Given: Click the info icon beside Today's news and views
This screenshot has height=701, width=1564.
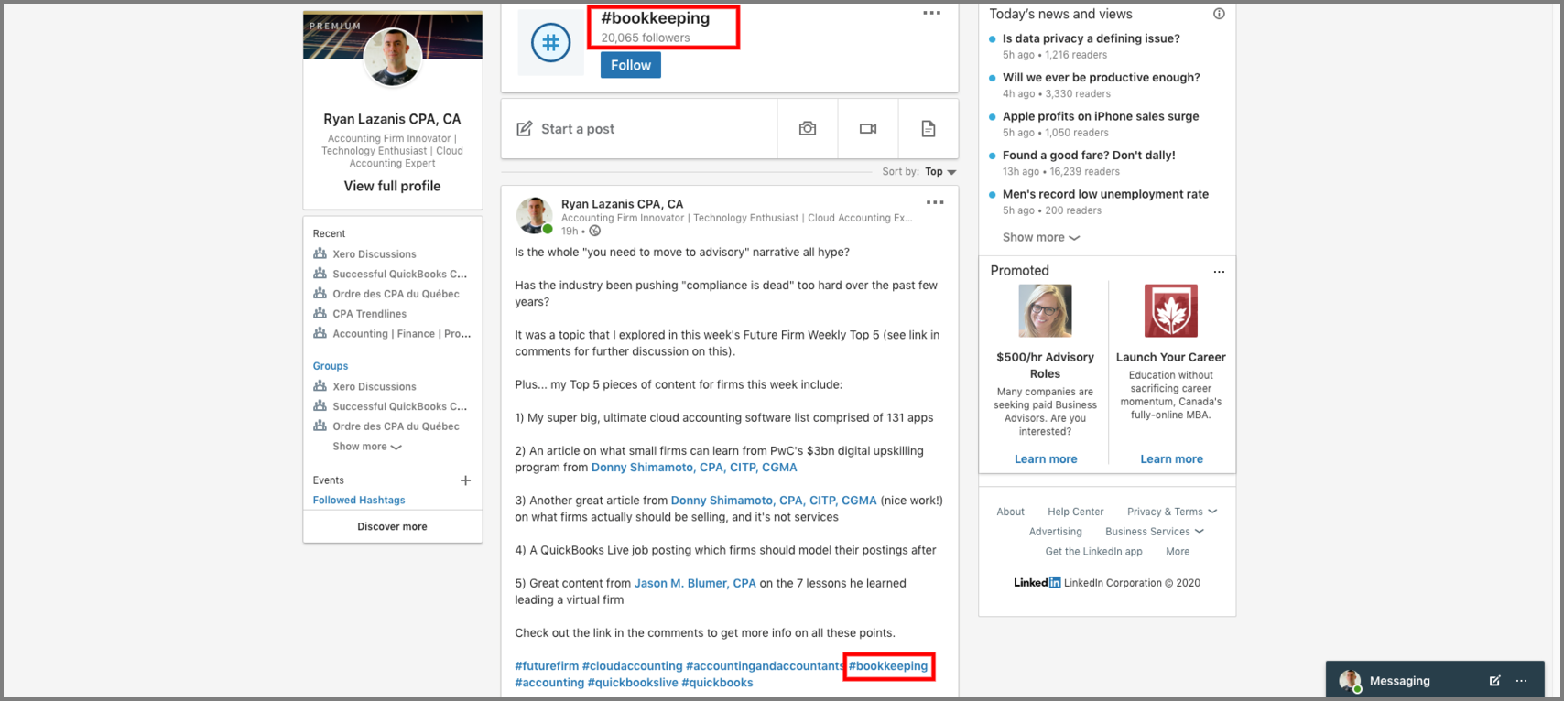Looking at the screenshot, I should [x=1219, y=14].
